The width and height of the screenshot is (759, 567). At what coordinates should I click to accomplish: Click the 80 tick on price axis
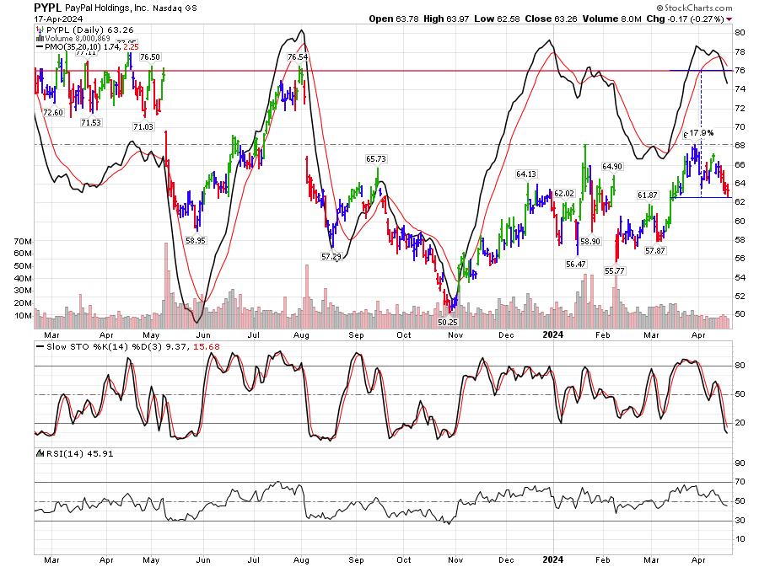coord(739,32)
